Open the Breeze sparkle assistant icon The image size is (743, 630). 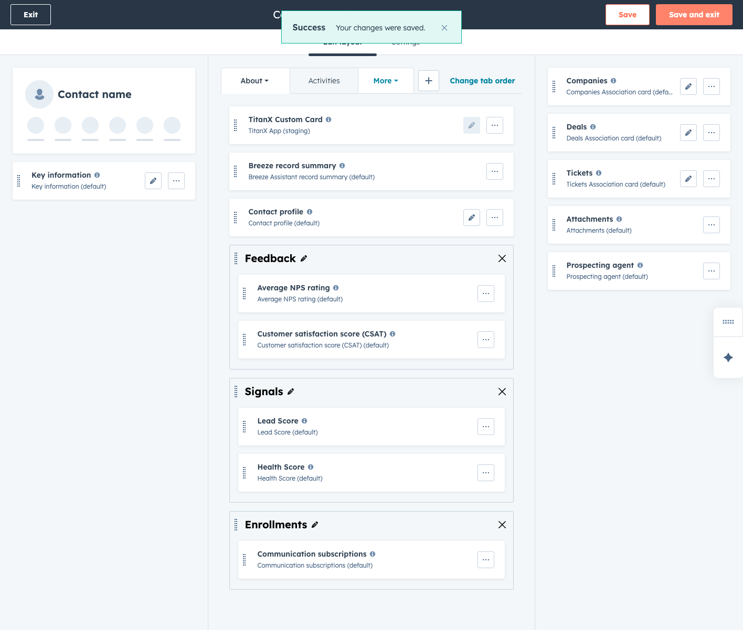tap(728, 357)
